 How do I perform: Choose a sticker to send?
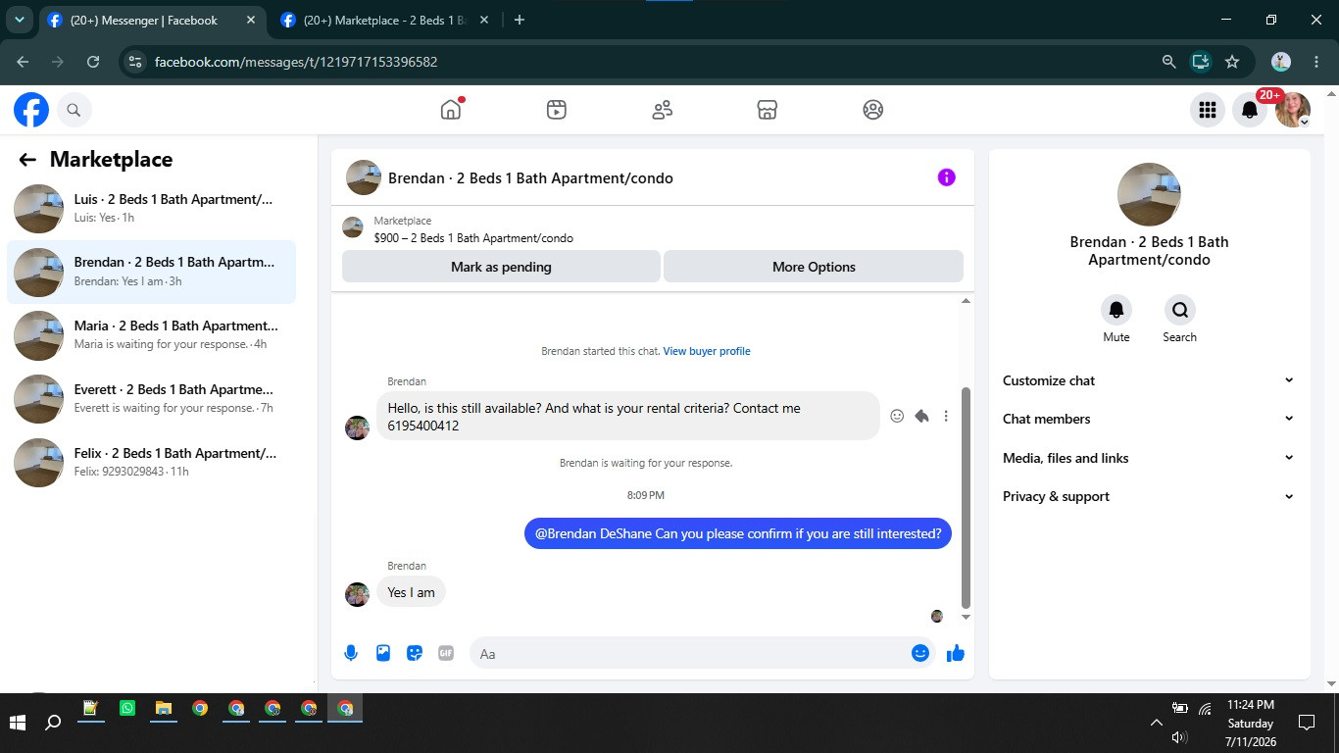tap(415, 653)
